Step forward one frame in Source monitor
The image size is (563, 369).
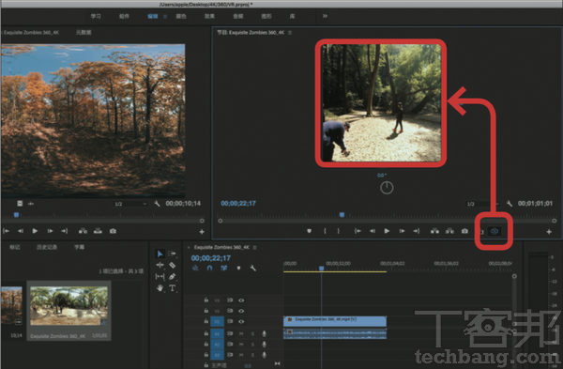[x=50, y=231]
